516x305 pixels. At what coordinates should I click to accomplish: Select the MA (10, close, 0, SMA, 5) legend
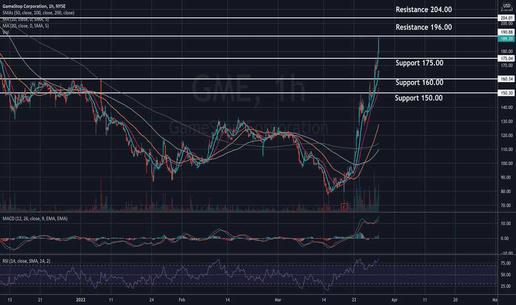tap(25, 19)
